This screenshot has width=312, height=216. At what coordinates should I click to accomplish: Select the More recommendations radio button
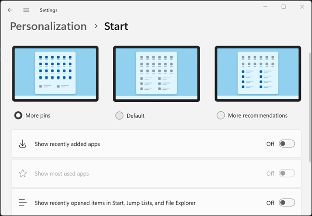(221, 115)
